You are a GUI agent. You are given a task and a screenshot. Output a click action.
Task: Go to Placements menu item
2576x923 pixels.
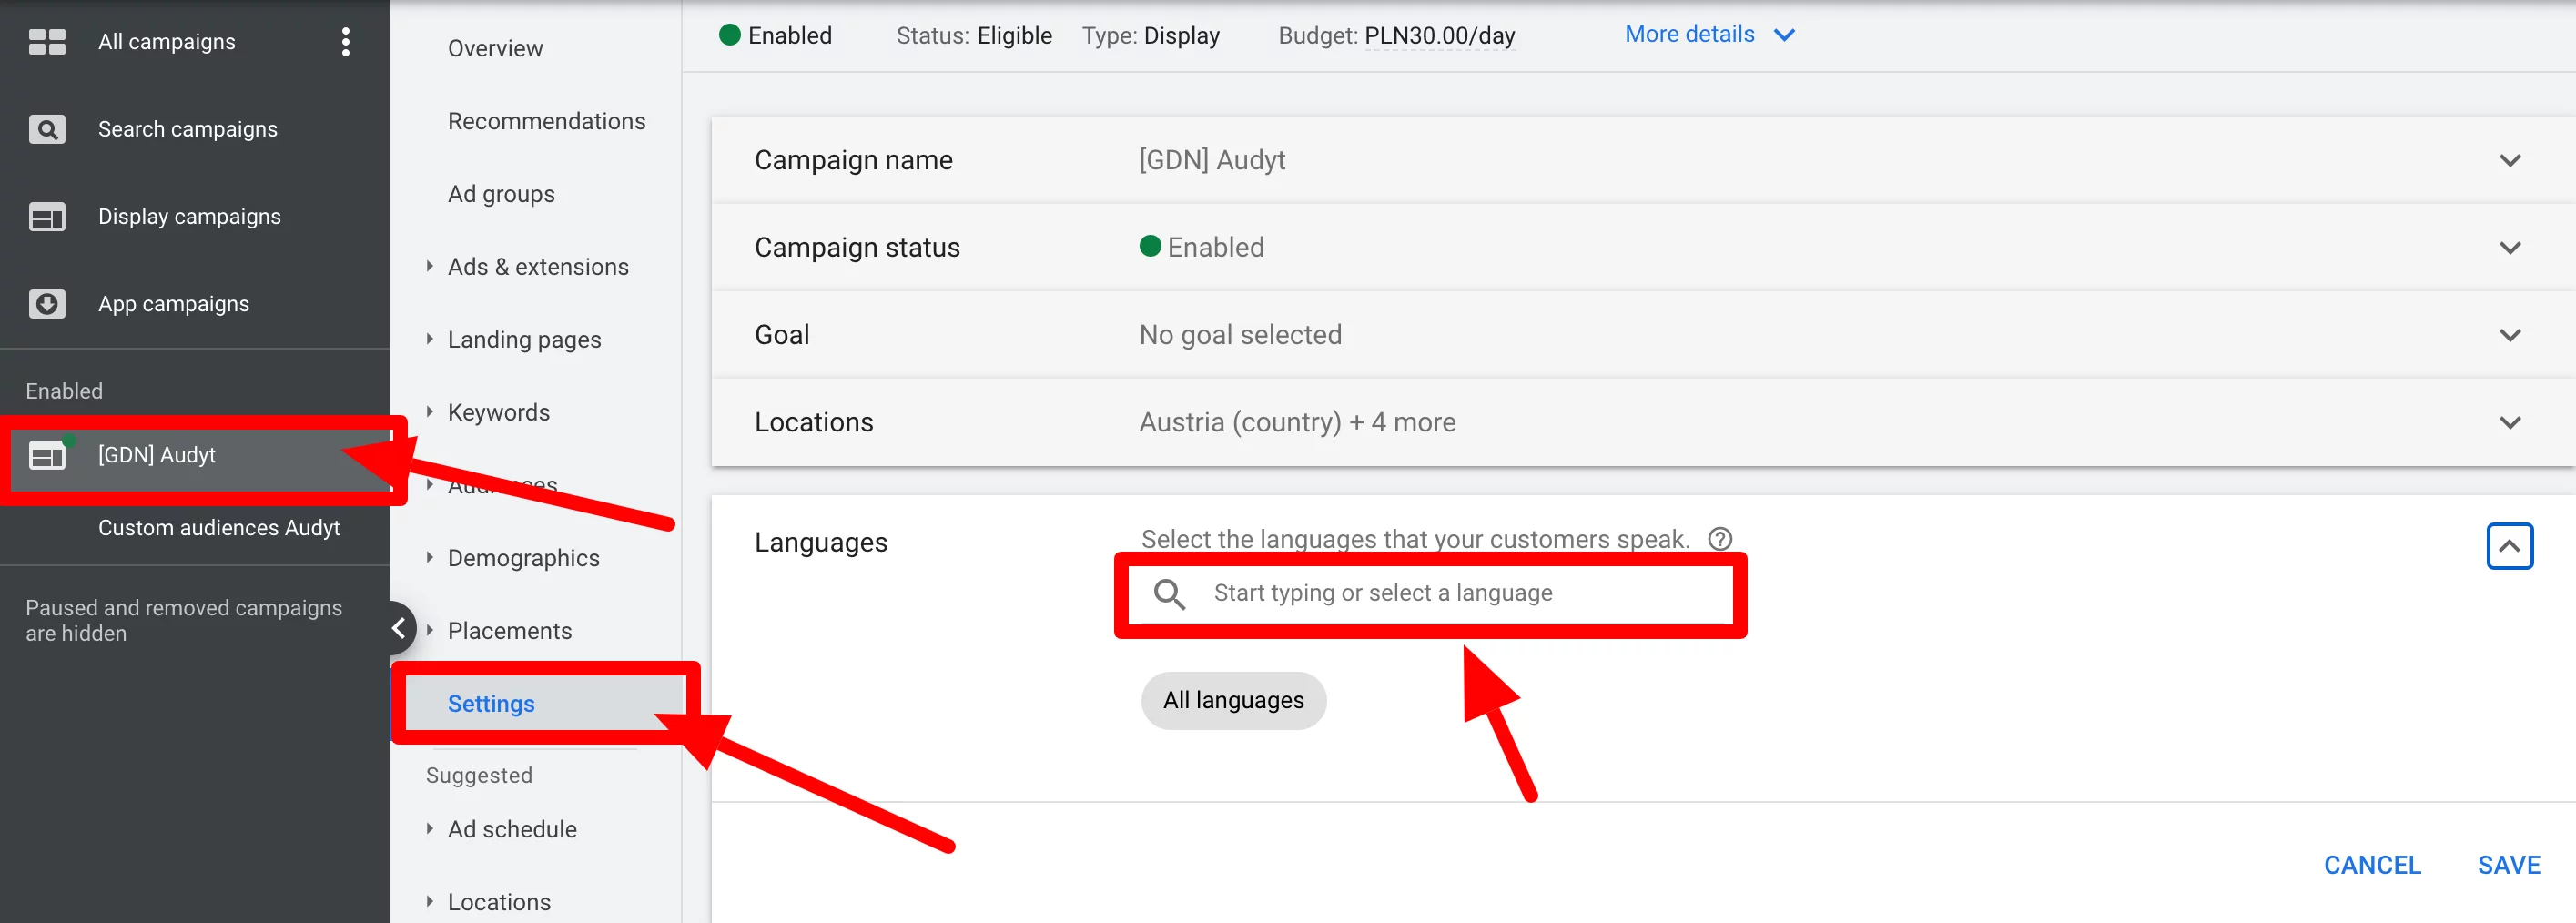509,631
